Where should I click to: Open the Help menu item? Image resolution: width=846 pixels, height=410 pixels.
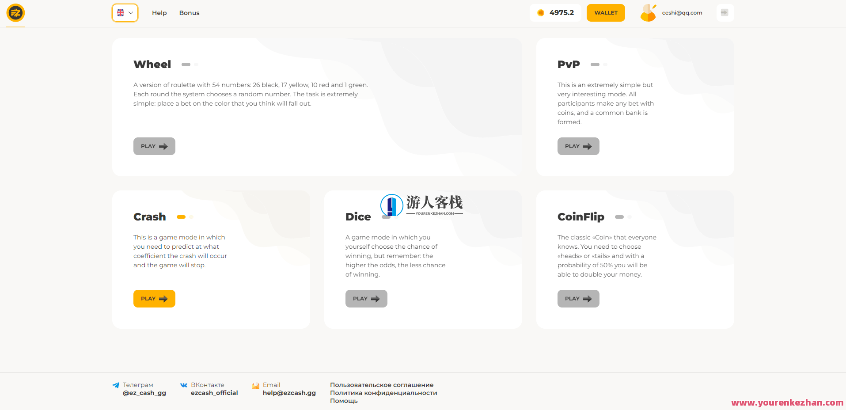159,13
